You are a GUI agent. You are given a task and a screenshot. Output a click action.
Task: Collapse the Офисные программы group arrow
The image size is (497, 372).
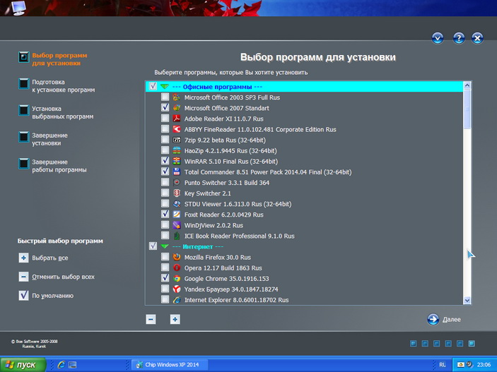(164, 87)
